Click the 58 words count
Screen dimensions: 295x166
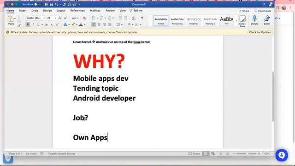31,154
